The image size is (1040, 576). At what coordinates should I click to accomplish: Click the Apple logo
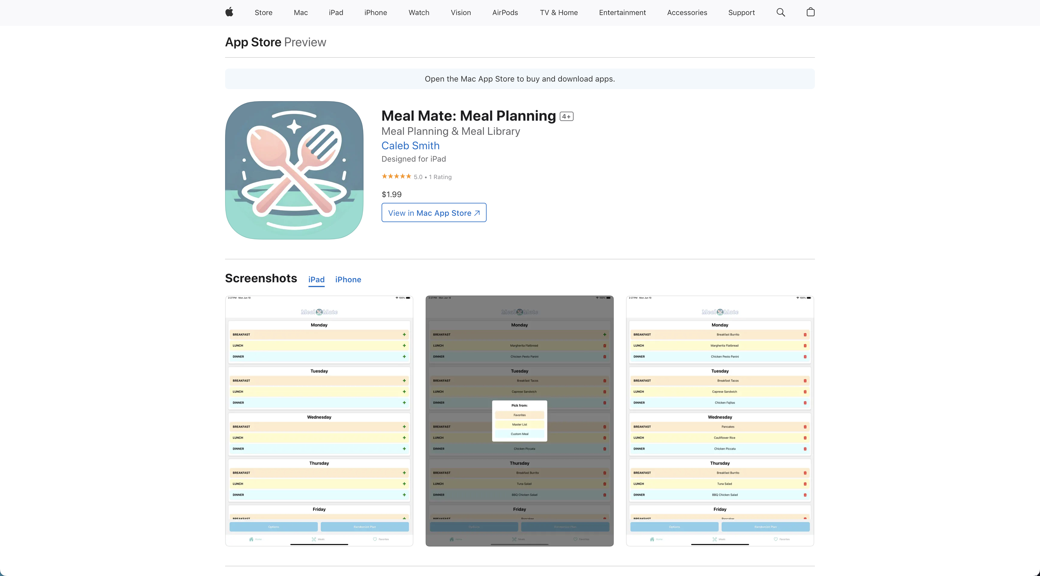[229, 12]
